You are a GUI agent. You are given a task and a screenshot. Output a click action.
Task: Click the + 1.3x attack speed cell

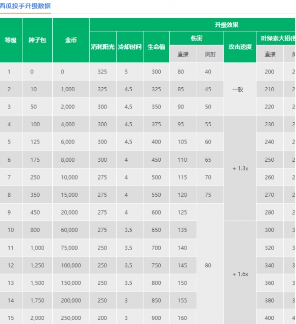click(x=240, y=168)
